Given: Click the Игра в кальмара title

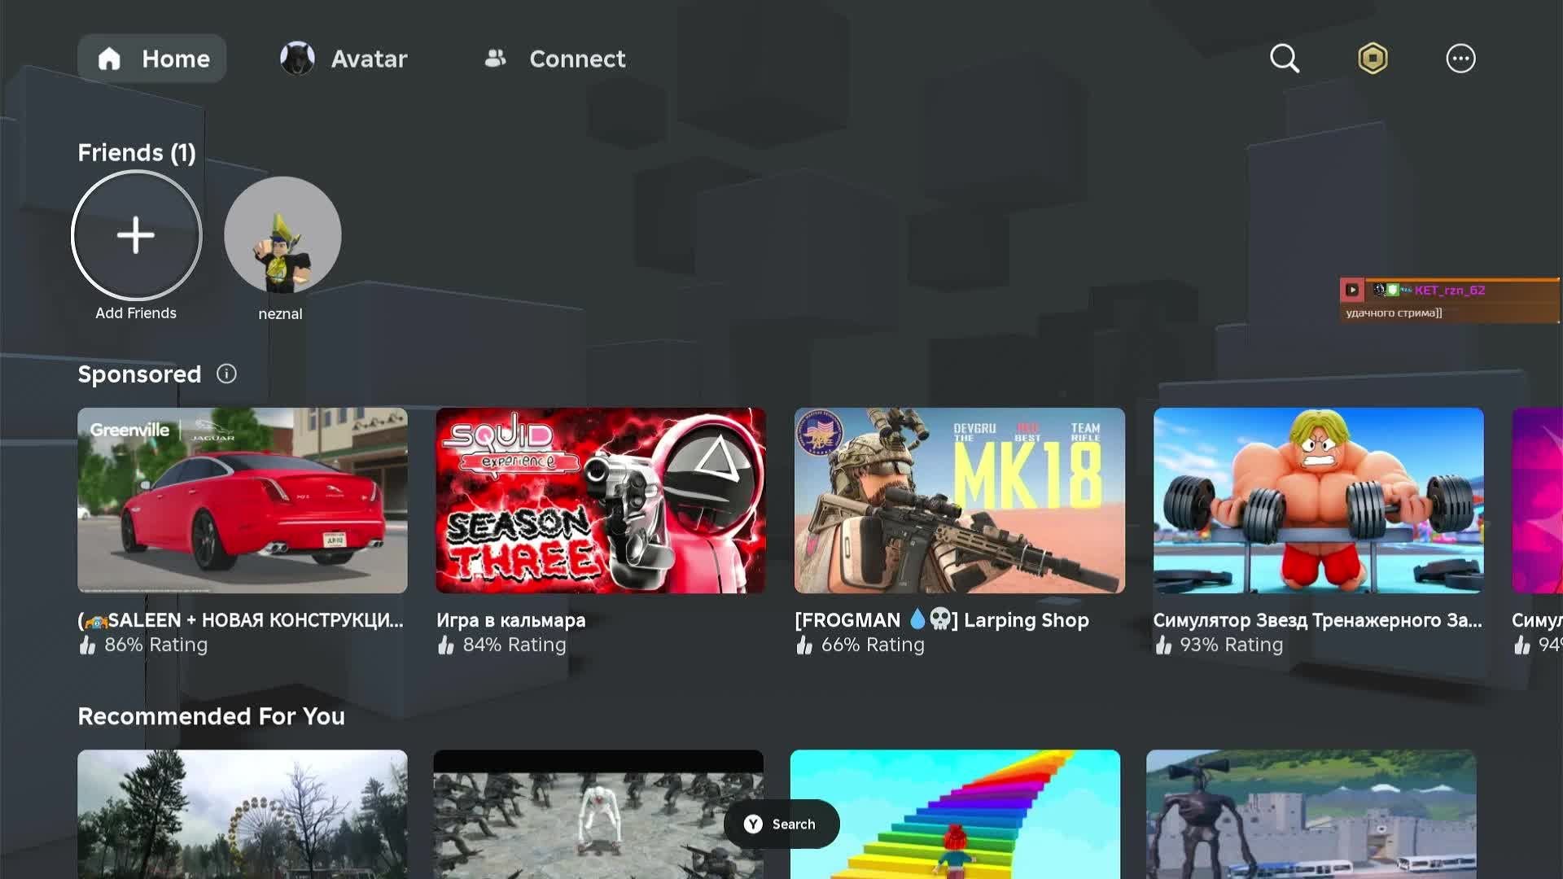Looking at the screenshot, I should click(510, 620).
